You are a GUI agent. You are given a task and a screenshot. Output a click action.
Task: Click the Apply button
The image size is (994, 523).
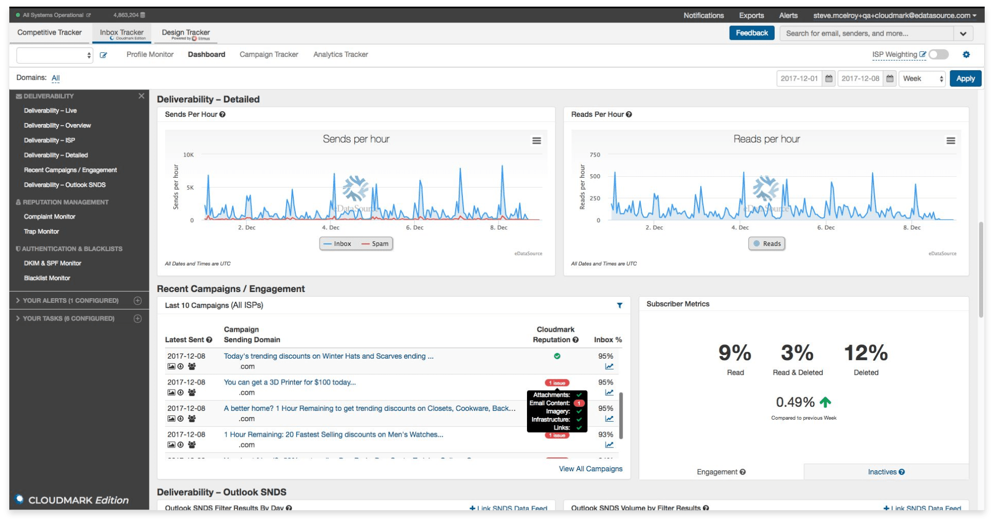coord(965,79)
